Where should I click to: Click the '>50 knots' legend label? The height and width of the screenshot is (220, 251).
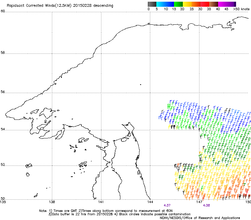click(x=241, y=9)
